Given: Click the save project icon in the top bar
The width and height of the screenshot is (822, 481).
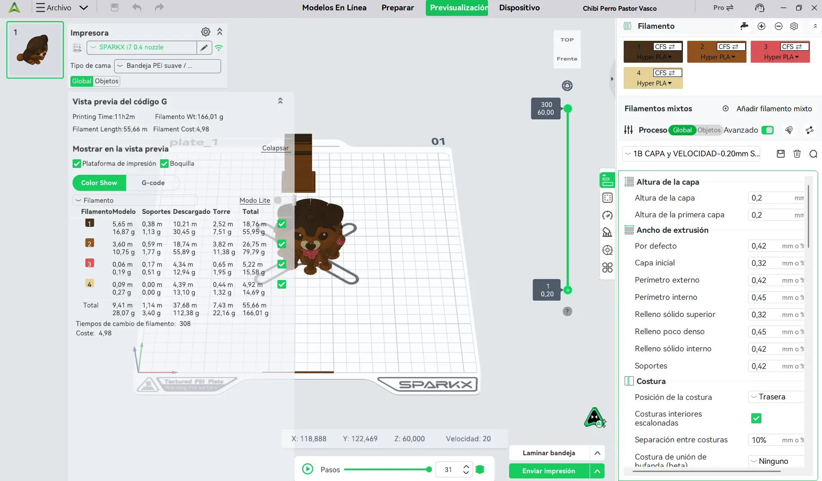Looking at the screenshot, I should [x=114, y=7].
